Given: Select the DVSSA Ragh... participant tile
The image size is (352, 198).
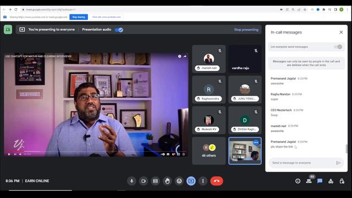Looking at the screenshot, I should tap(245, 120).
